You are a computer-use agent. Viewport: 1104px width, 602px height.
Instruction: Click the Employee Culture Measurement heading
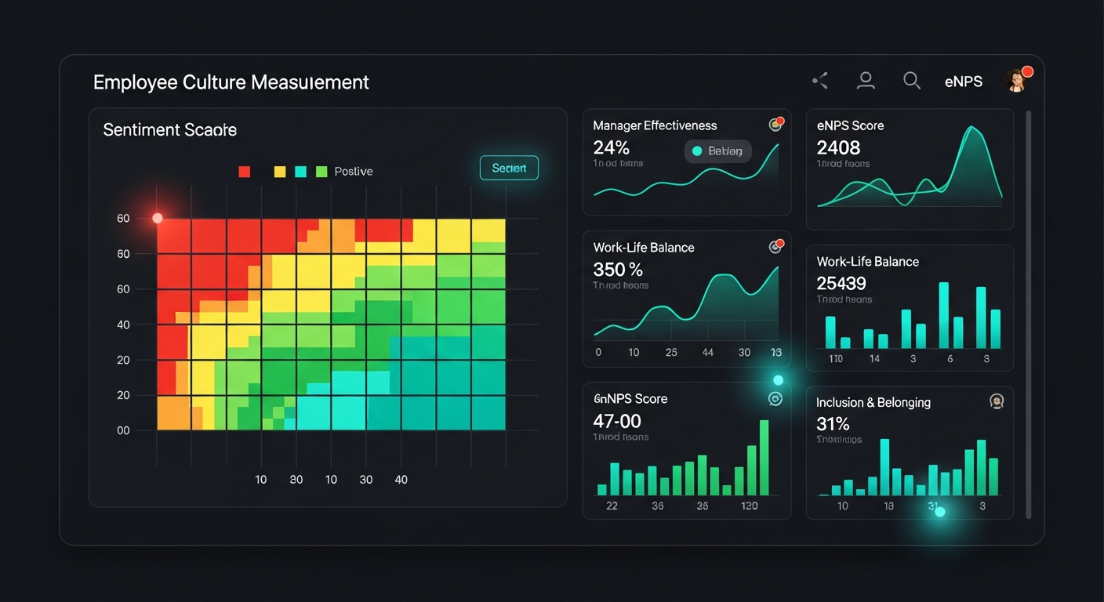(231, 82)
